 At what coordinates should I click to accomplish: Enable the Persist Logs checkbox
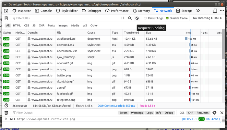coord(145,18)
